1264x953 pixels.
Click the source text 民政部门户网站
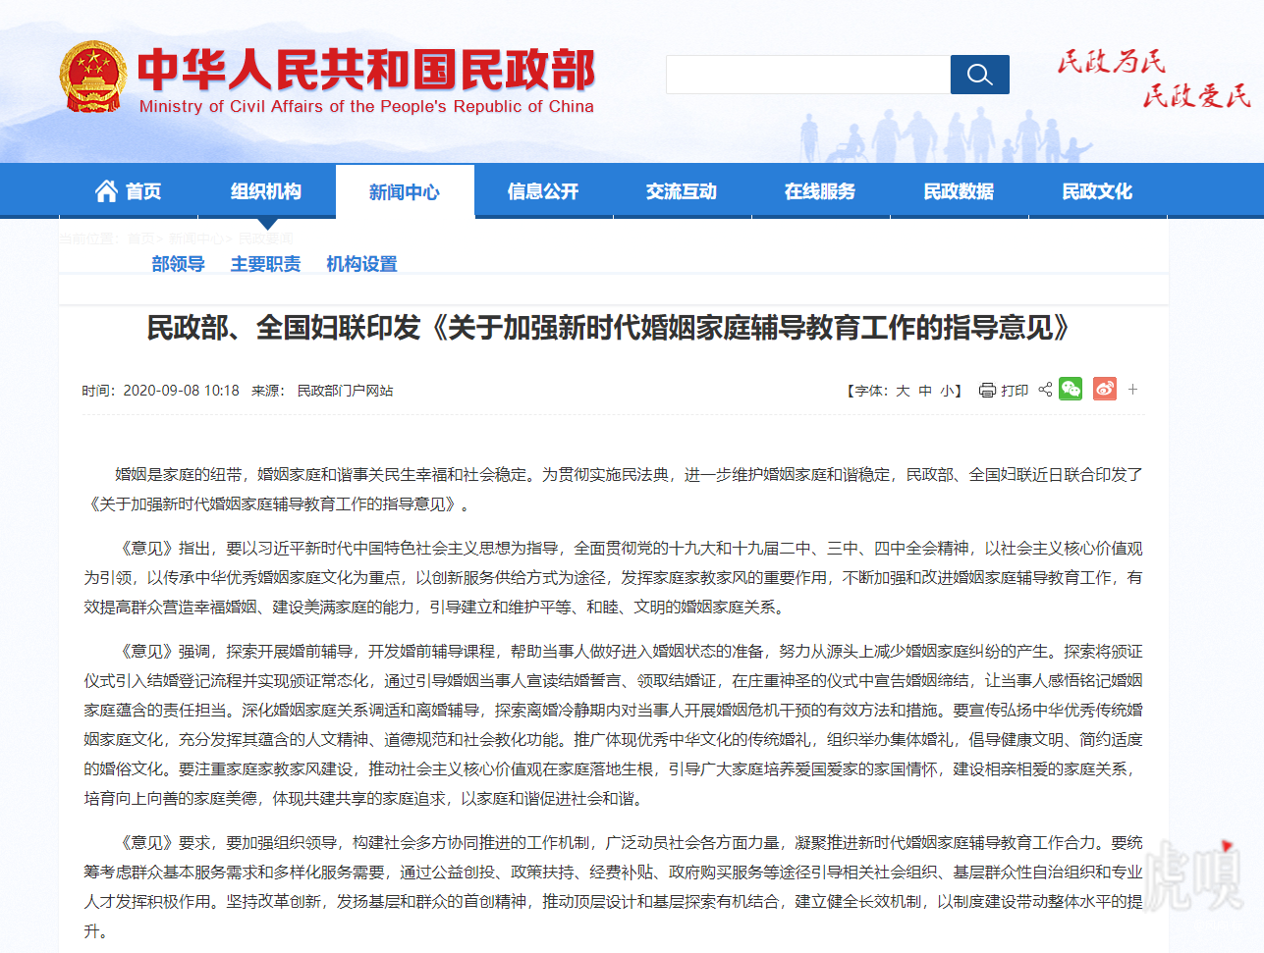[x=345, y=391]
